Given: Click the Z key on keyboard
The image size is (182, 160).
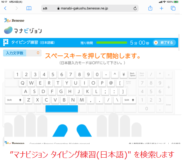Looking at the screenshot, I should [x=29, y=100].
